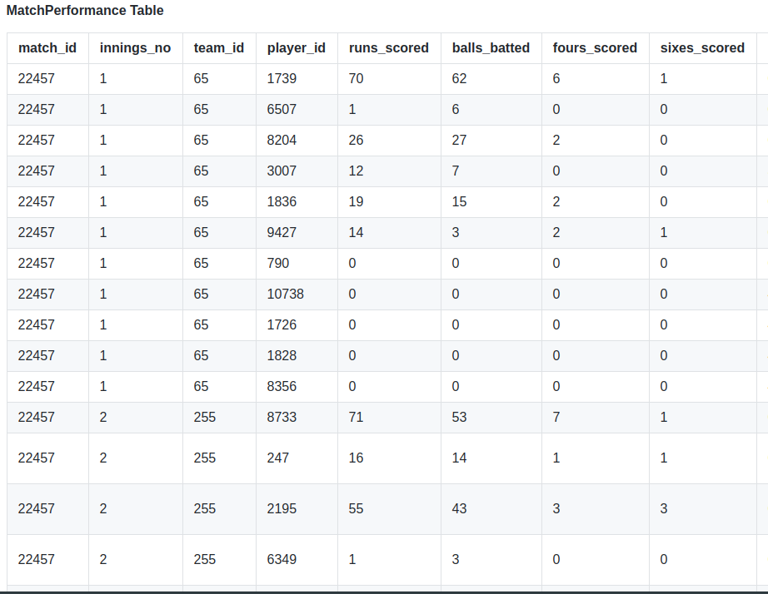Click the team_id column header
The image size is (768, 594).
(219, 48)
